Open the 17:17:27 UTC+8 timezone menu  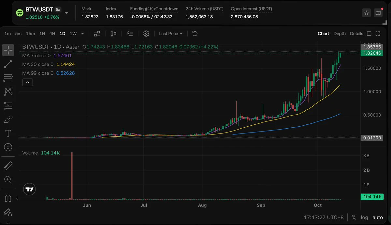point(325,218)
